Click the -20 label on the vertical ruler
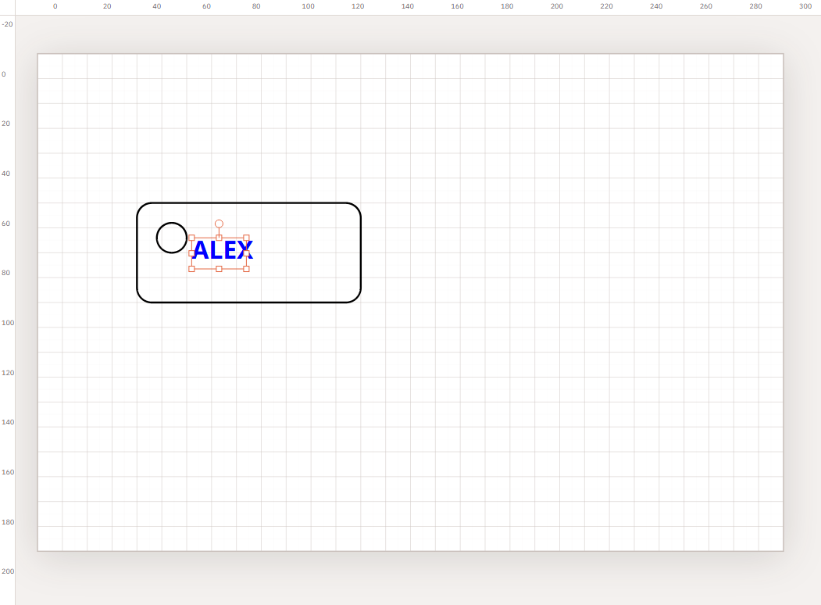Screen dimensions: 821x605 7,24
